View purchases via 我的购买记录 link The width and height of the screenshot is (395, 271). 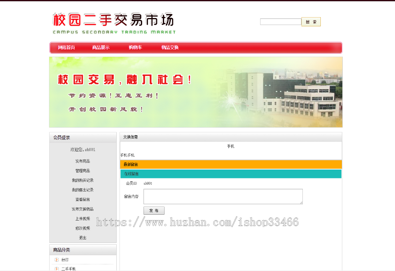click(x=83, y=180)
